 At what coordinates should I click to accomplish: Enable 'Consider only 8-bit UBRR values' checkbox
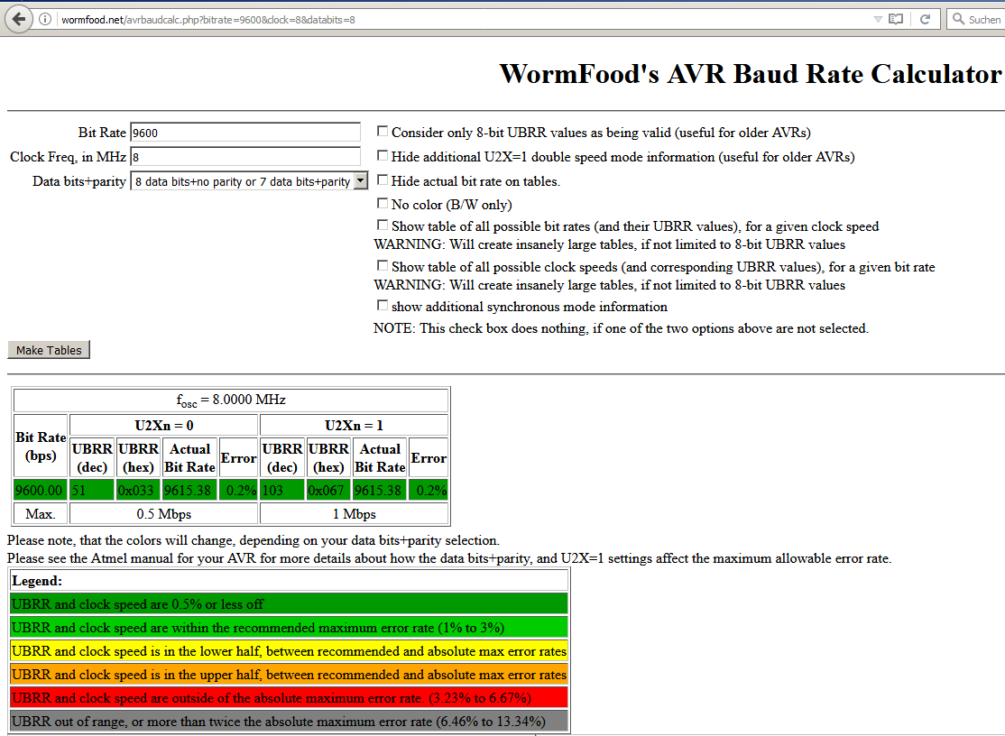point(382,132)
